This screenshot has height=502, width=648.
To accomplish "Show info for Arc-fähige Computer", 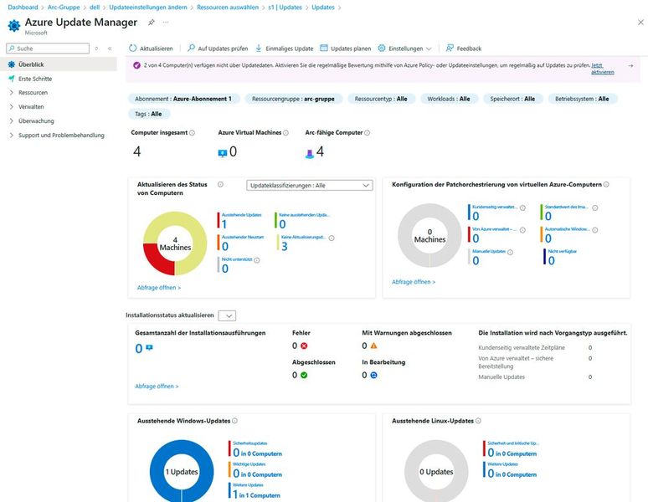I will point(367,133).
